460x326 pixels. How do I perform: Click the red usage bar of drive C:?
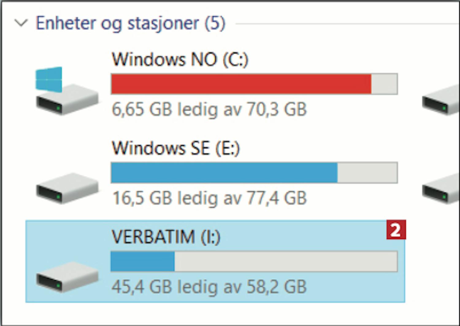pyautogui.click(x=241, y=84)
